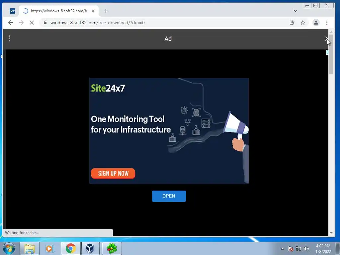Viewport: 340px width, 255px height.
Task: Click the clock showing 4:02 PM
Action: (323, 249)
